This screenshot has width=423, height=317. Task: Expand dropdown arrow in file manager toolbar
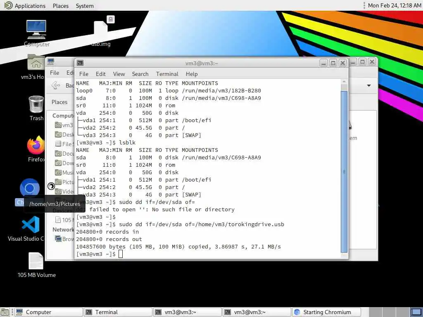[369, 85]
